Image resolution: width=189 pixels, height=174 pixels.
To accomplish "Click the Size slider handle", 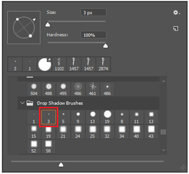I will (x=48, y=25).
